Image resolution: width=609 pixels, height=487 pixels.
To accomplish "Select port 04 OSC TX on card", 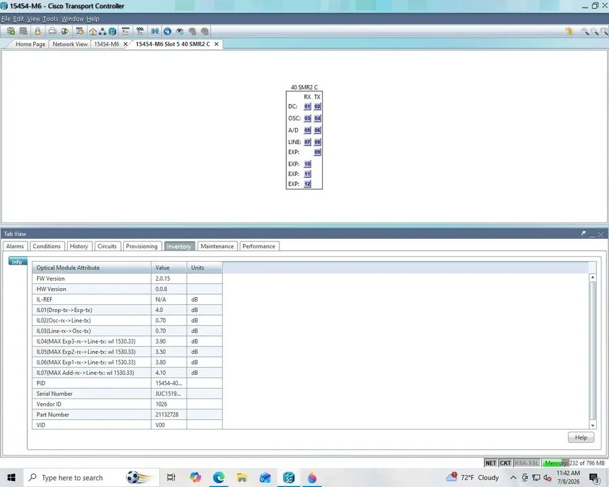I will pos(317,118).
